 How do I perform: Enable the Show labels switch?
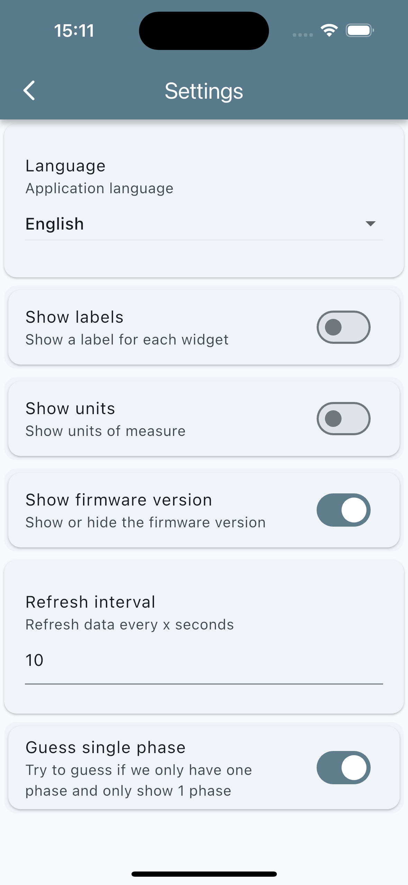[343, 327]
